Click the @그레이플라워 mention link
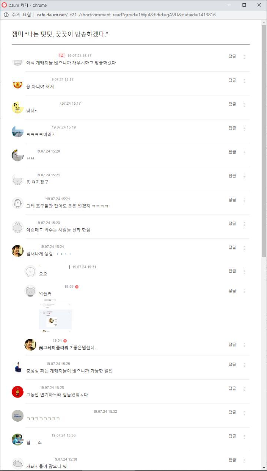This screenshot has height=471, width=267. tap(53, 348)
